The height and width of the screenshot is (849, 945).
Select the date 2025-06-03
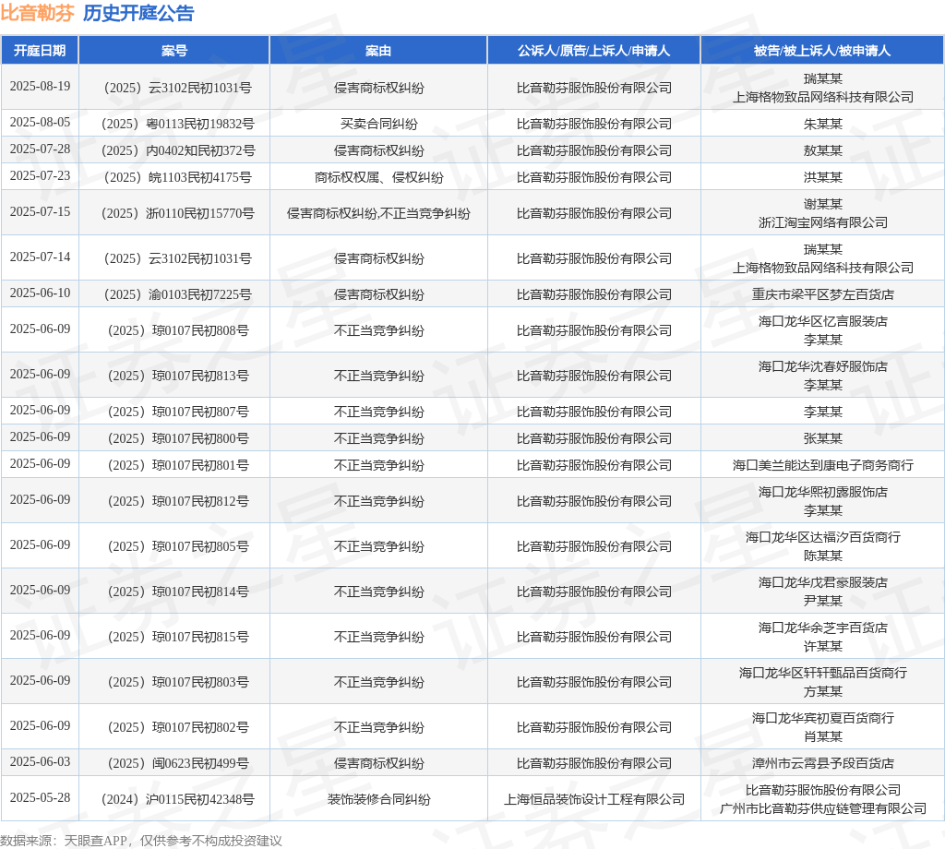[x=40, y=761]
